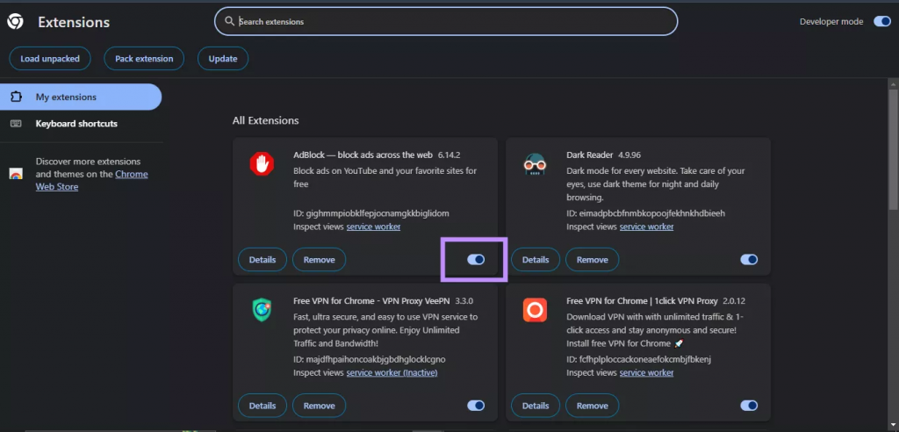The image size is (899, 432).
Task: Click the 1click VPN orange icon
Action: tap(535, 310)
